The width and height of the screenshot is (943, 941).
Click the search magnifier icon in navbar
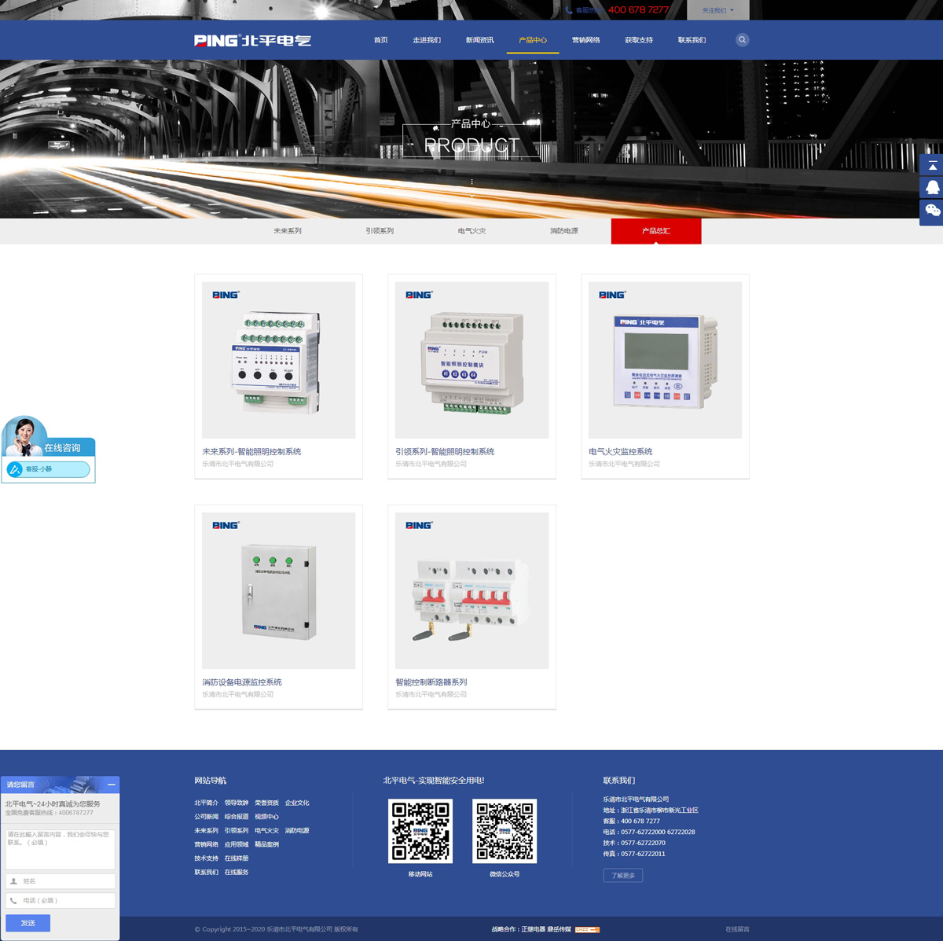(742, 40)
